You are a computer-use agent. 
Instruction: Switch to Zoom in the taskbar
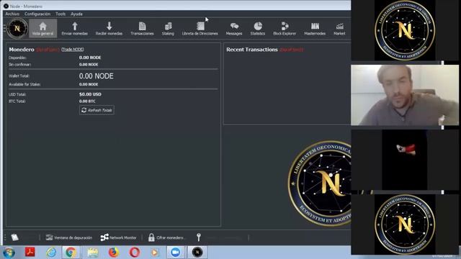coord(176,253)
